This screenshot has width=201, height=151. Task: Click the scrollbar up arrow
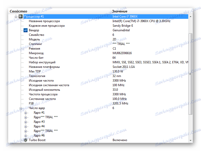click(191, 17)
